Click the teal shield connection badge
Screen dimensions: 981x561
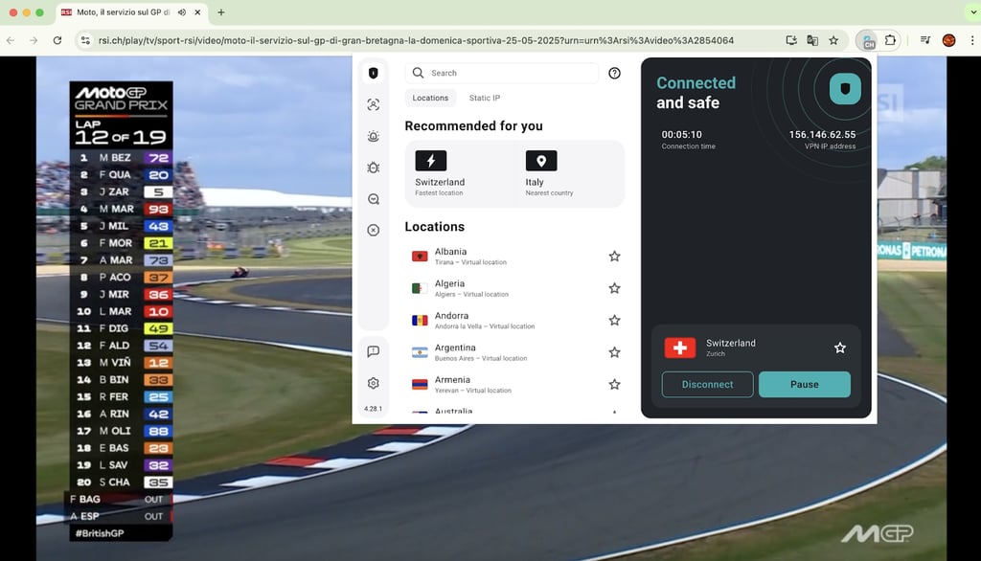pos(845,89)
